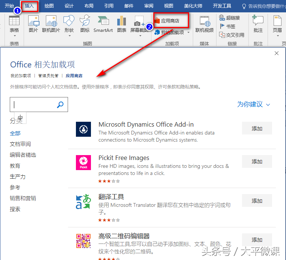Filter by 销售和营销 category

23,198
